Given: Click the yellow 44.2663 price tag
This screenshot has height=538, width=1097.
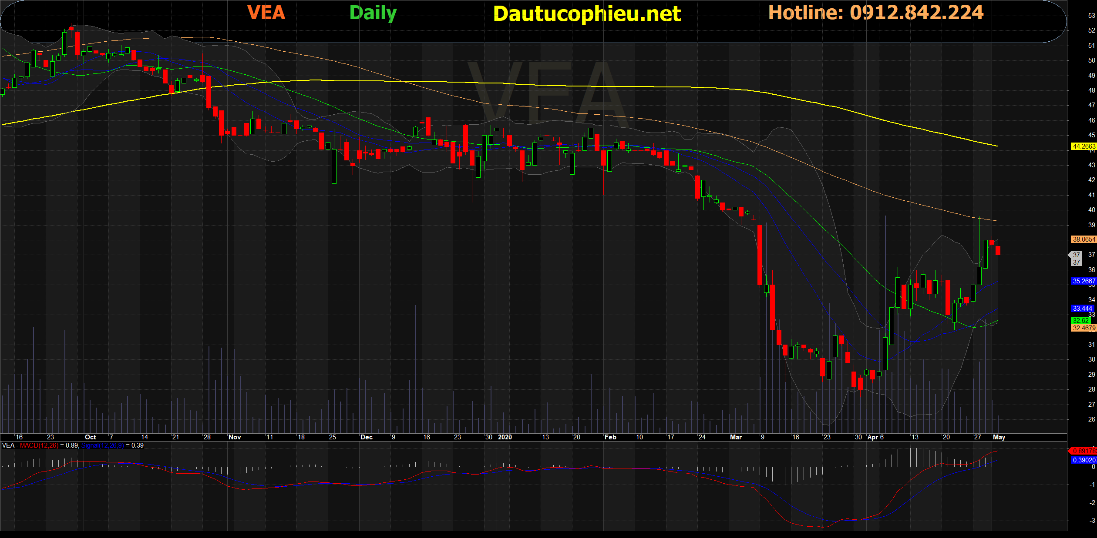Looking at the screenshot, I should (1084, 146).
